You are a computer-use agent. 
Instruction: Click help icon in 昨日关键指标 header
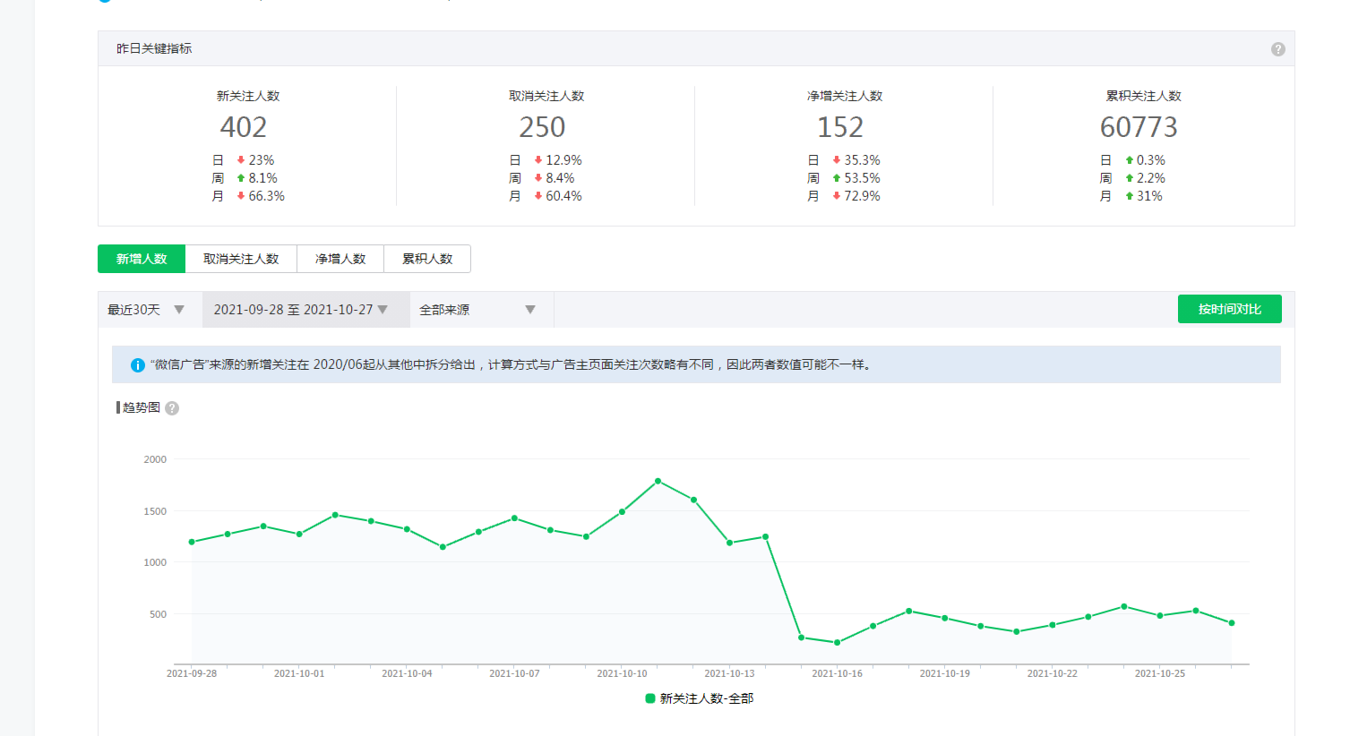[x=1277, y=49]
